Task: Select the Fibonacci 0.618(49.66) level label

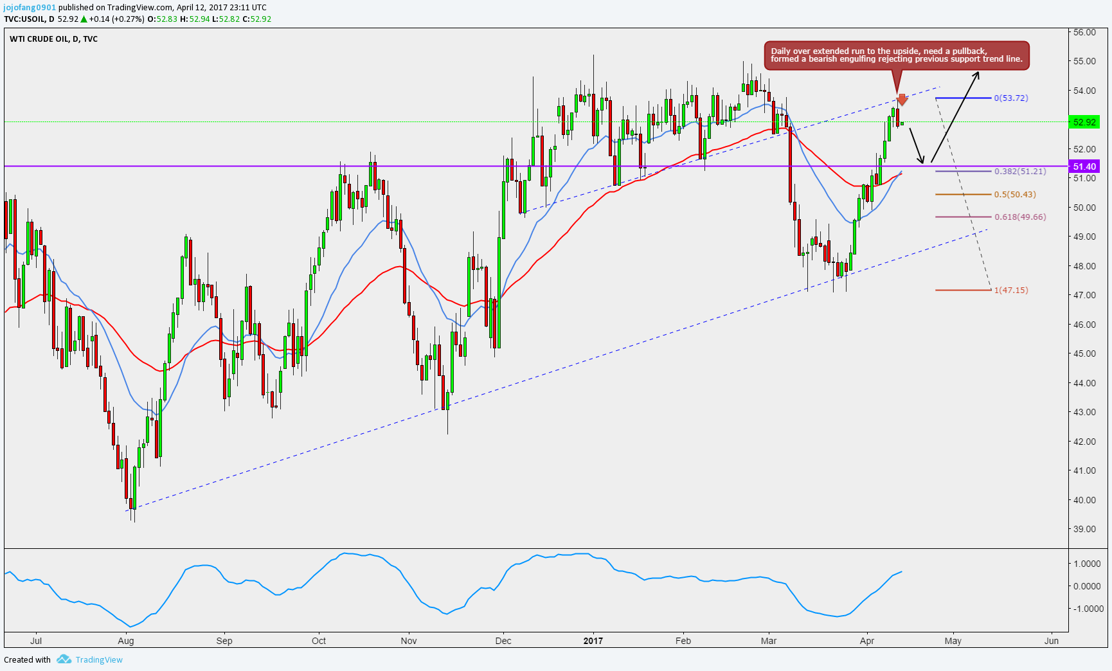Action: click(x=1020, y=217)
